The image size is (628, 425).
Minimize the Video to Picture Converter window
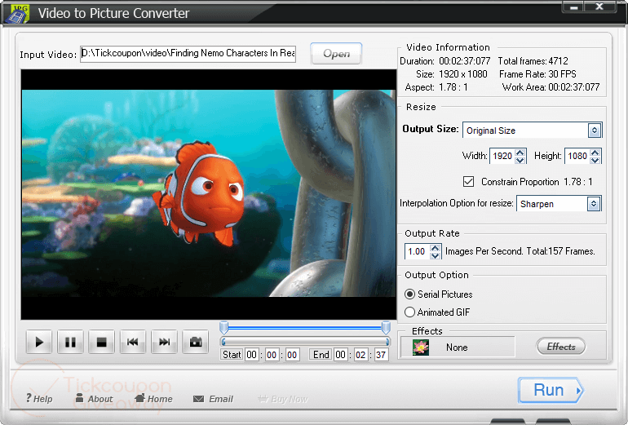click(573, 7)
